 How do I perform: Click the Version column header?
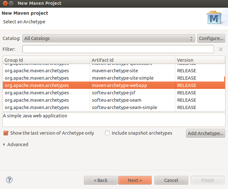click(x=200, y=60)
